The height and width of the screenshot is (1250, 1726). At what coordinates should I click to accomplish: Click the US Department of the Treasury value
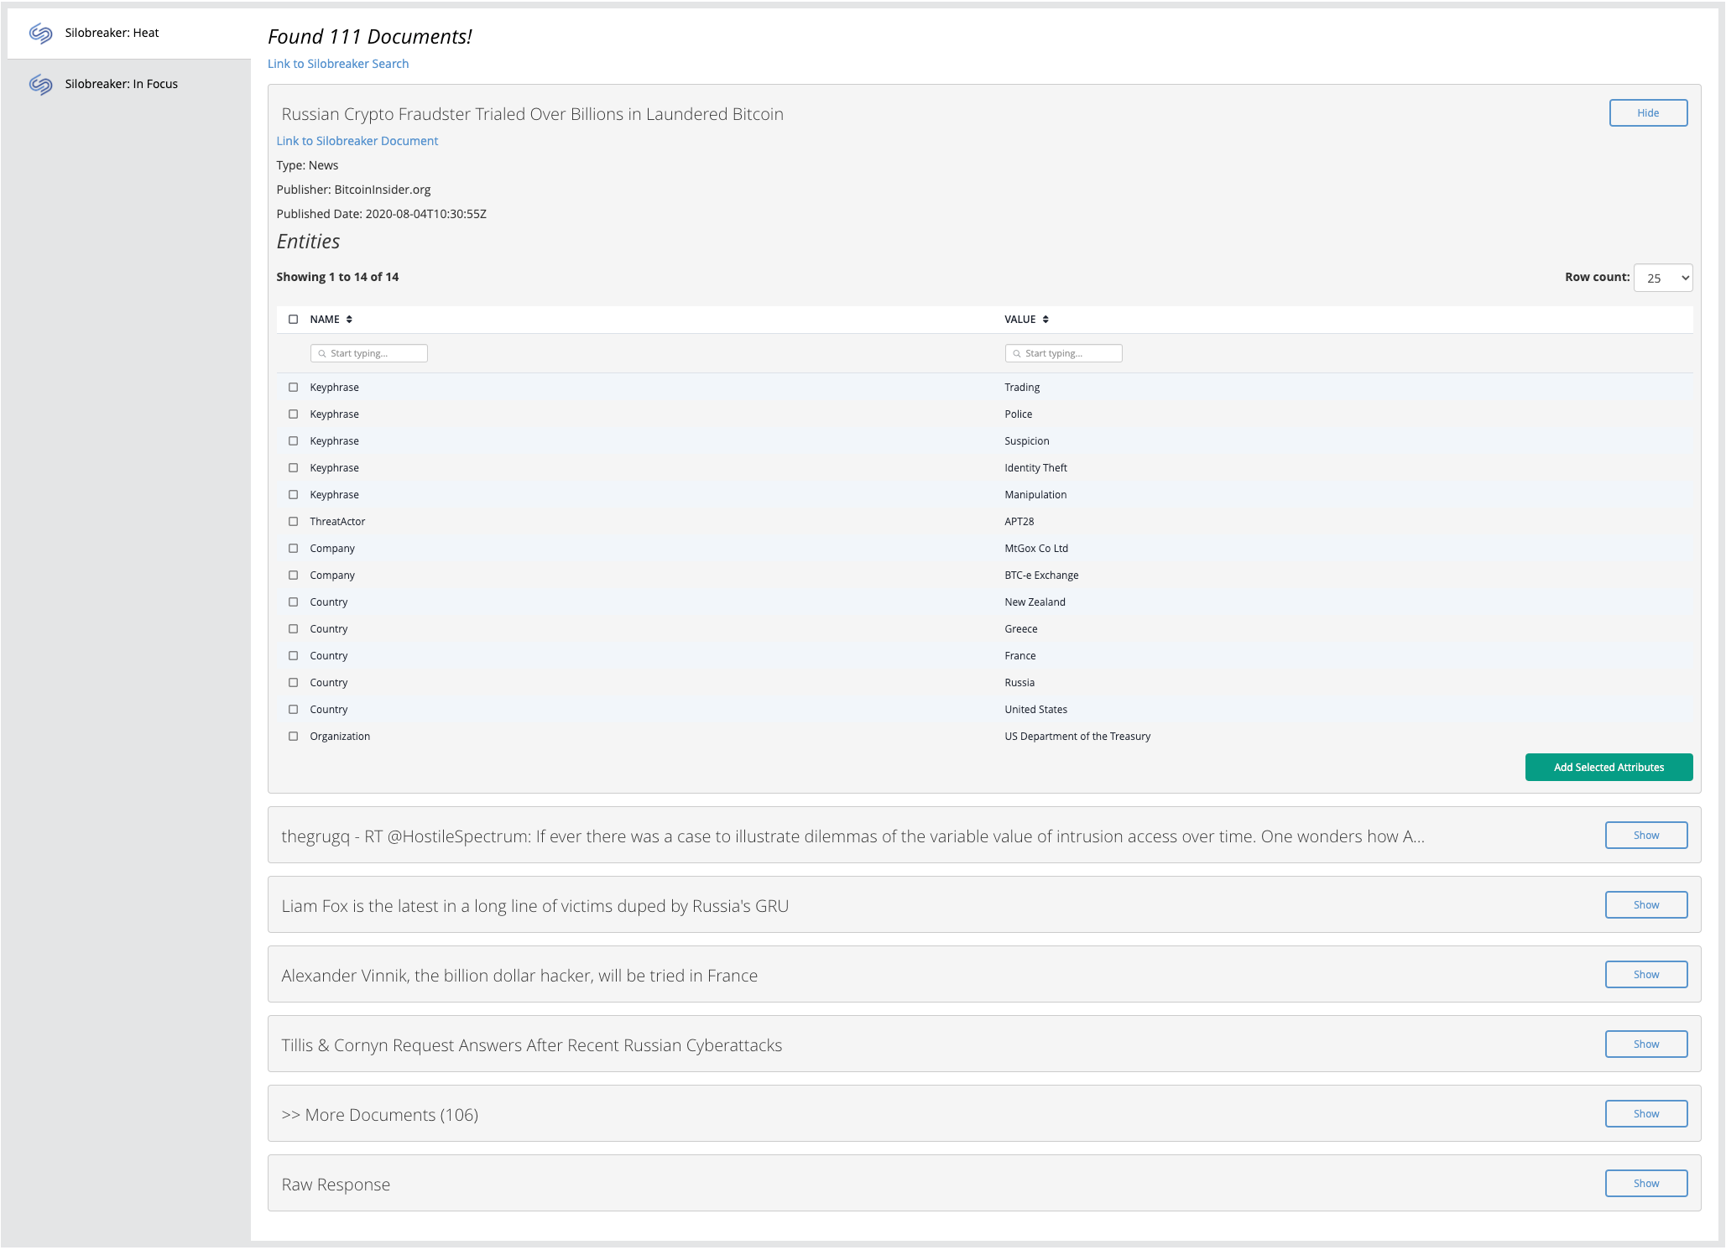pyautogui.click(x=1077, y=737)
